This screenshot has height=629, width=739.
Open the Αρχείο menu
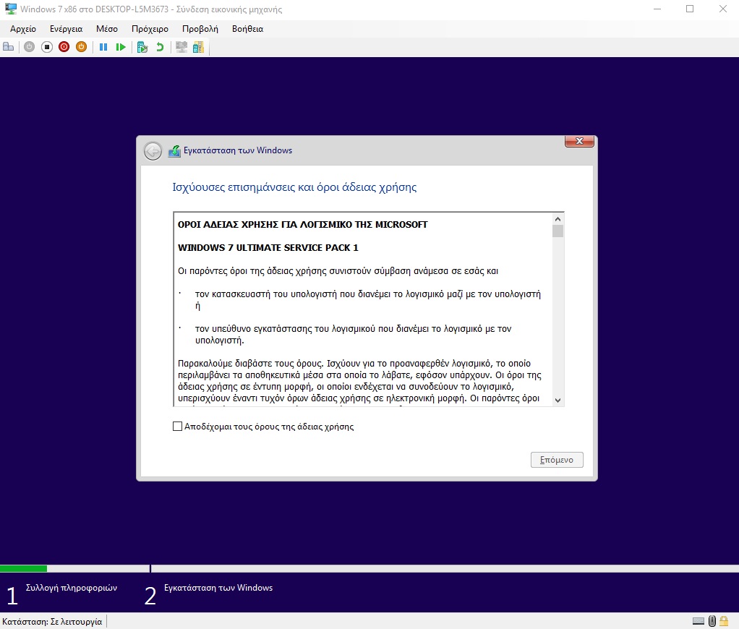coord(23,29)
